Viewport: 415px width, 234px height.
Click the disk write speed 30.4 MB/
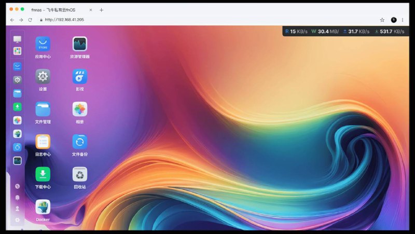(325, 32)
